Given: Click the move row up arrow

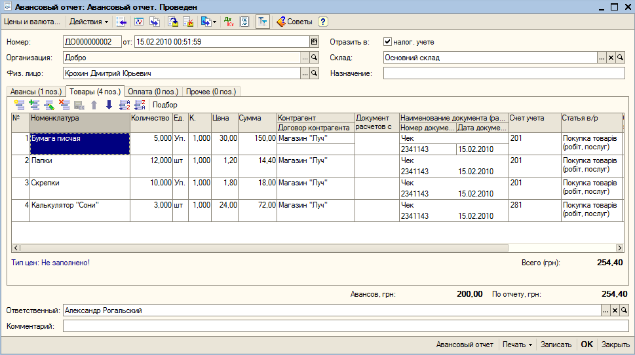Looking at the screenshot, I should tap(94, 105).
